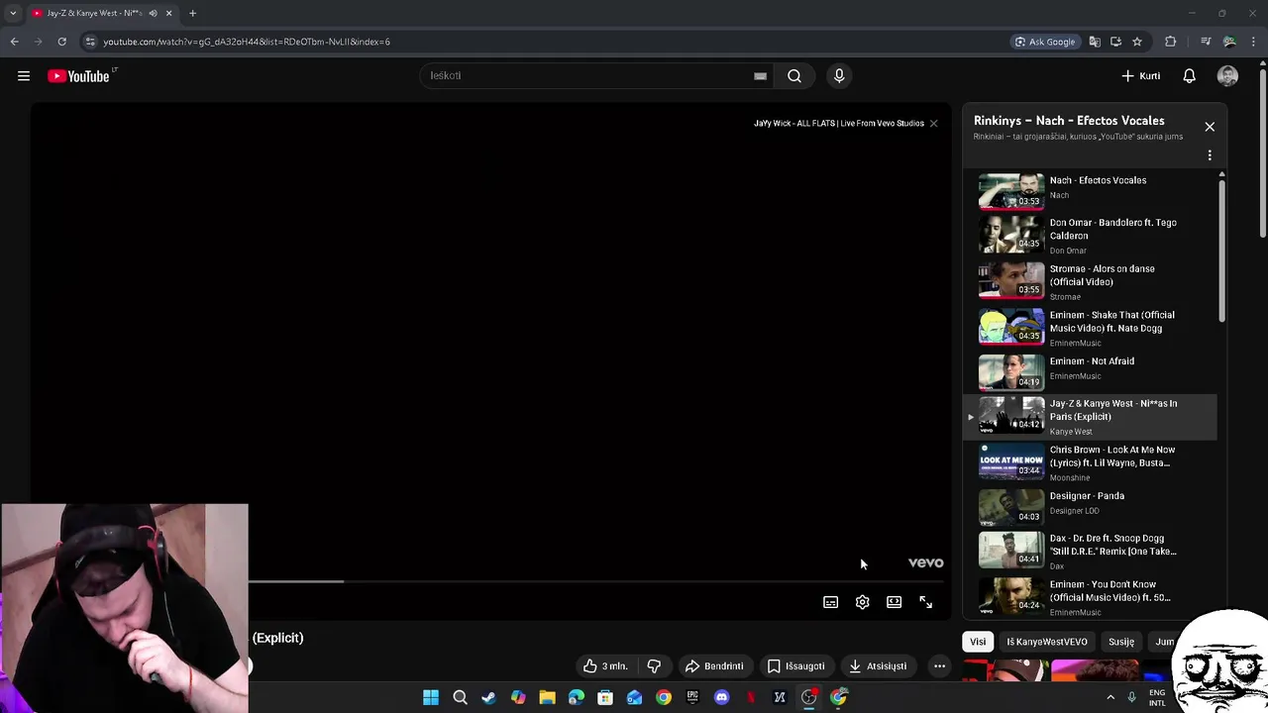Open Discord from the taskbar

tap(721, 697)
